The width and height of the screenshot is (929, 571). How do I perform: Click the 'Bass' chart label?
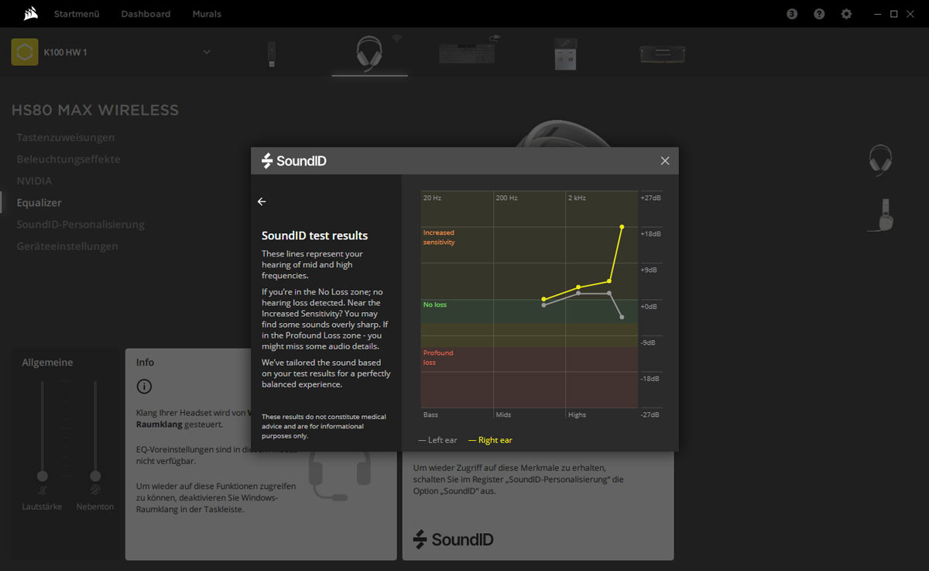[431, 414]
